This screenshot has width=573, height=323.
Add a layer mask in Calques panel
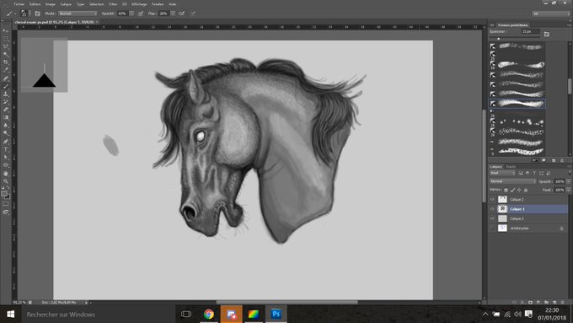530,302
